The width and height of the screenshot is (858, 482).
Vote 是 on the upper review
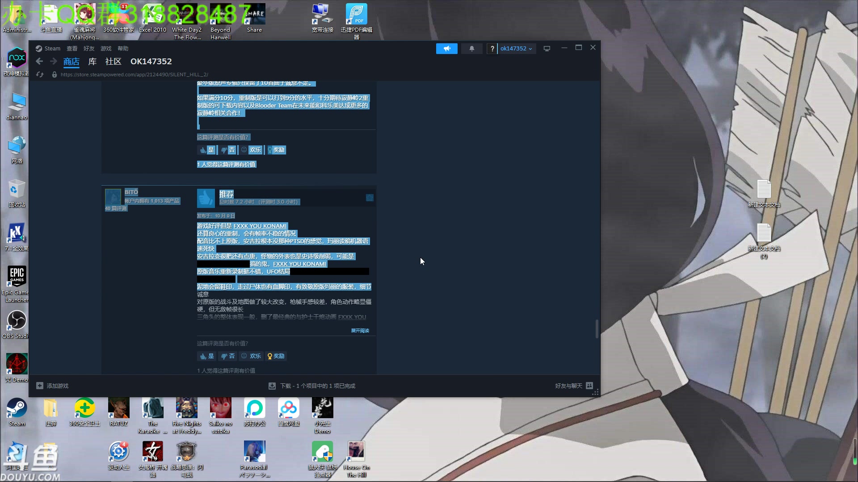click(207, 150)
